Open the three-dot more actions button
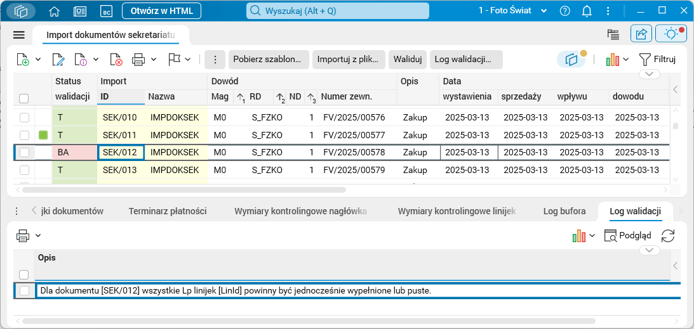The height and width of the screenshot is (329, 694). coord(215,60)
